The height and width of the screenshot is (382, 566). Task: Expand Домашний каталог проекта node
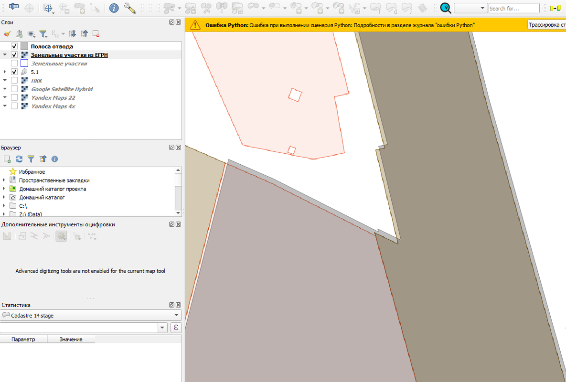tap(4, 189)
